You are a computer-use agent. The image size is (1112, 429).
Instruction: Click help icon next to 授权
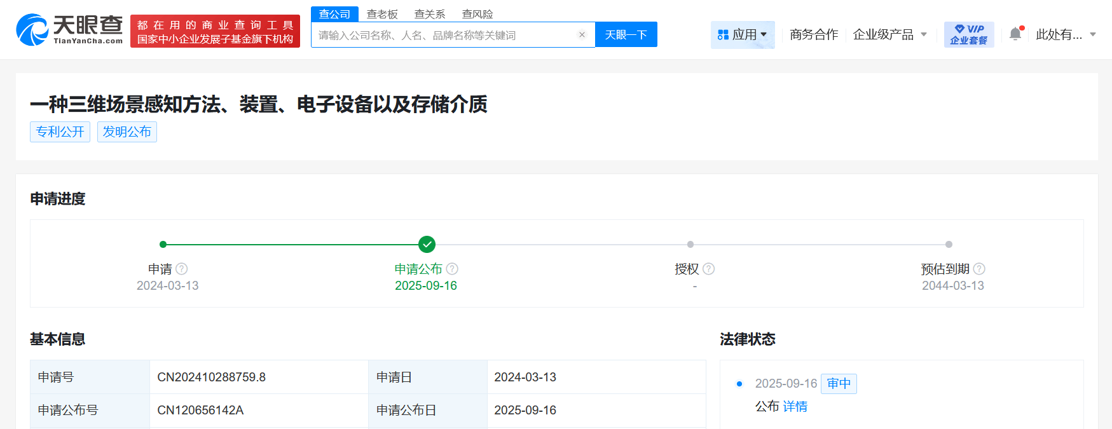(709, 269)
